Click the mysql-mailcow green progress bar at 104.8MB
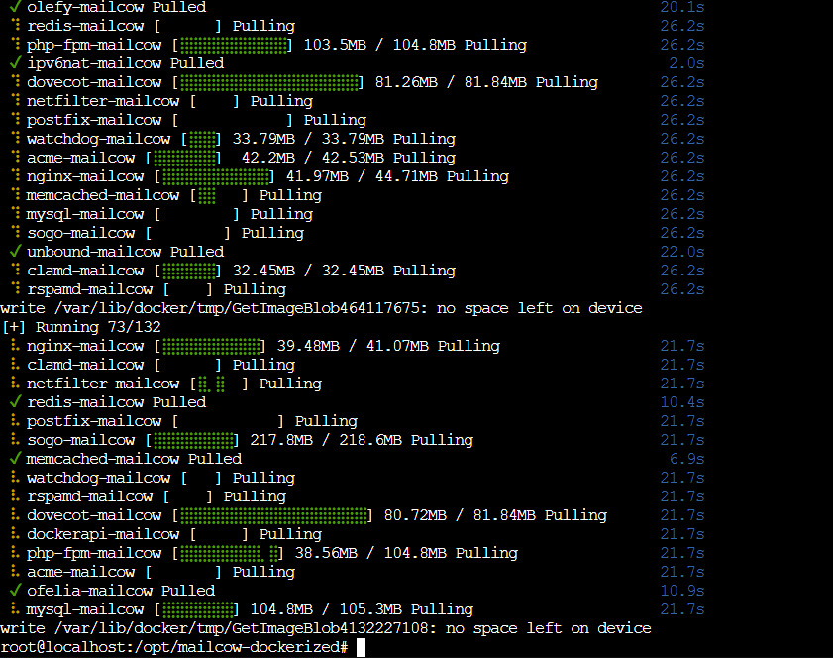 (198, 610)
